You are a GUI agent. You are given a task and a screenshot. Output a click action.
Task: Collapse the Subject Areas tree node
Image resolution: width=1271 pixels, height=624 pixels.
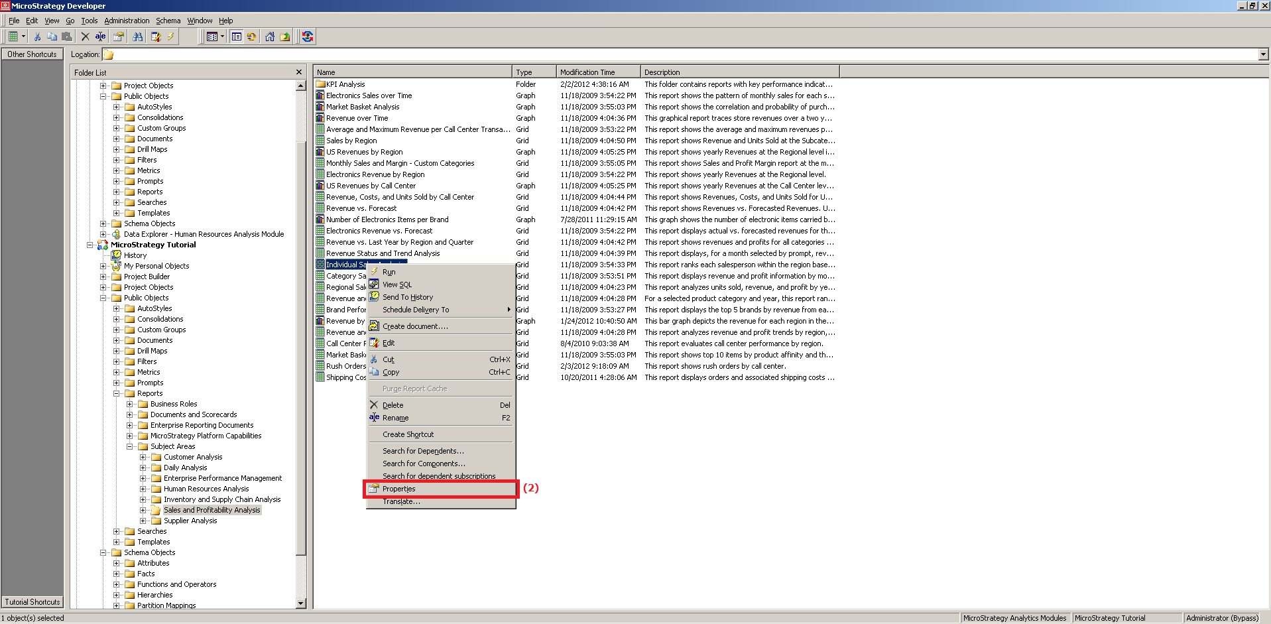point(130,446)
